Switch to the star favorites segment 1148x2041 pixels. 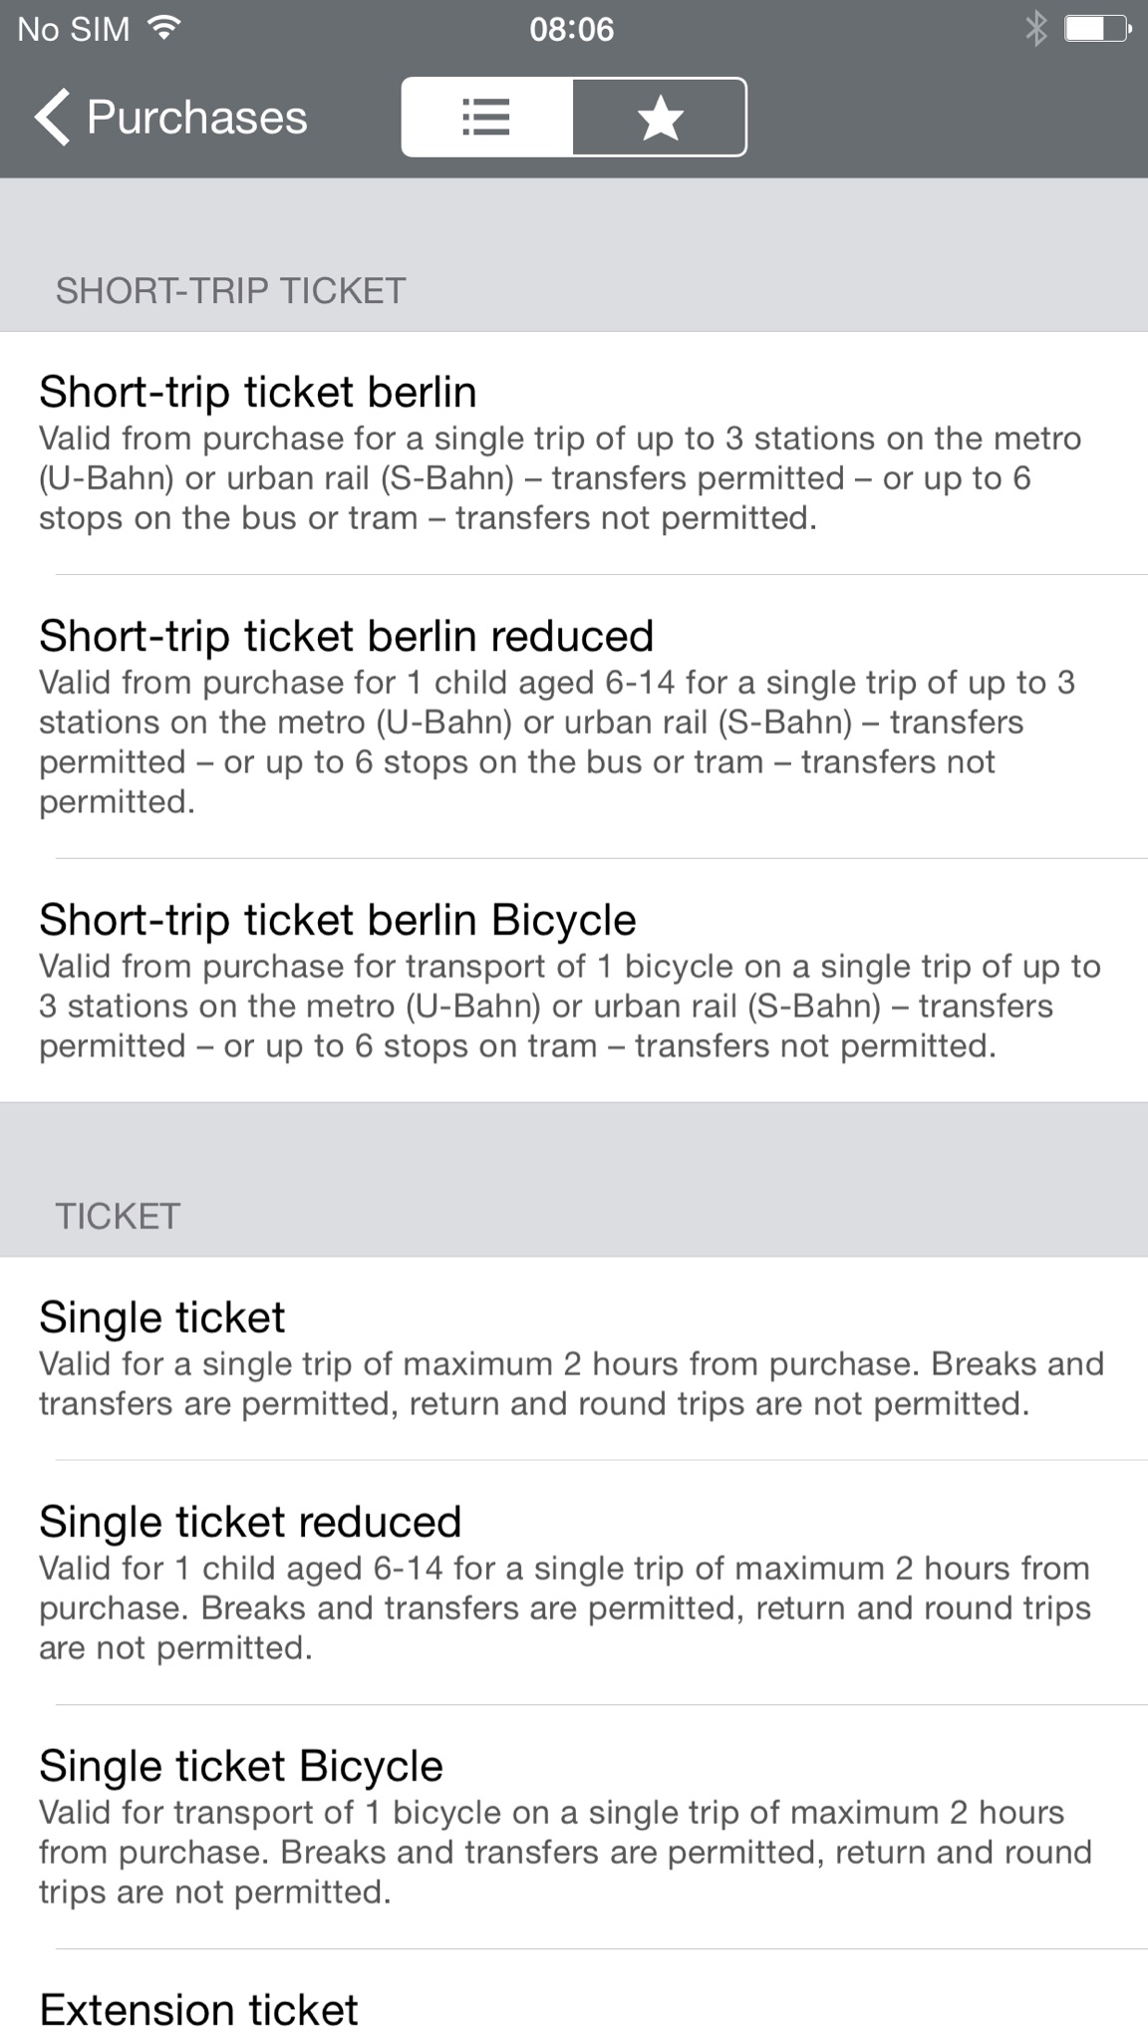coord(660,118)
